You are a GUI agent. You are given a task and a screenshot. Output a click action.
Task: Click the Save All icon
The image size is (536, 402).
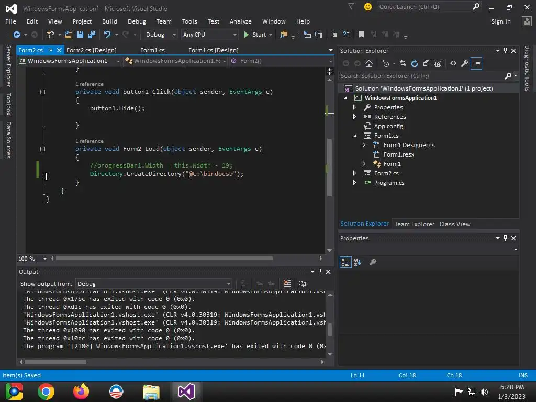91,35
